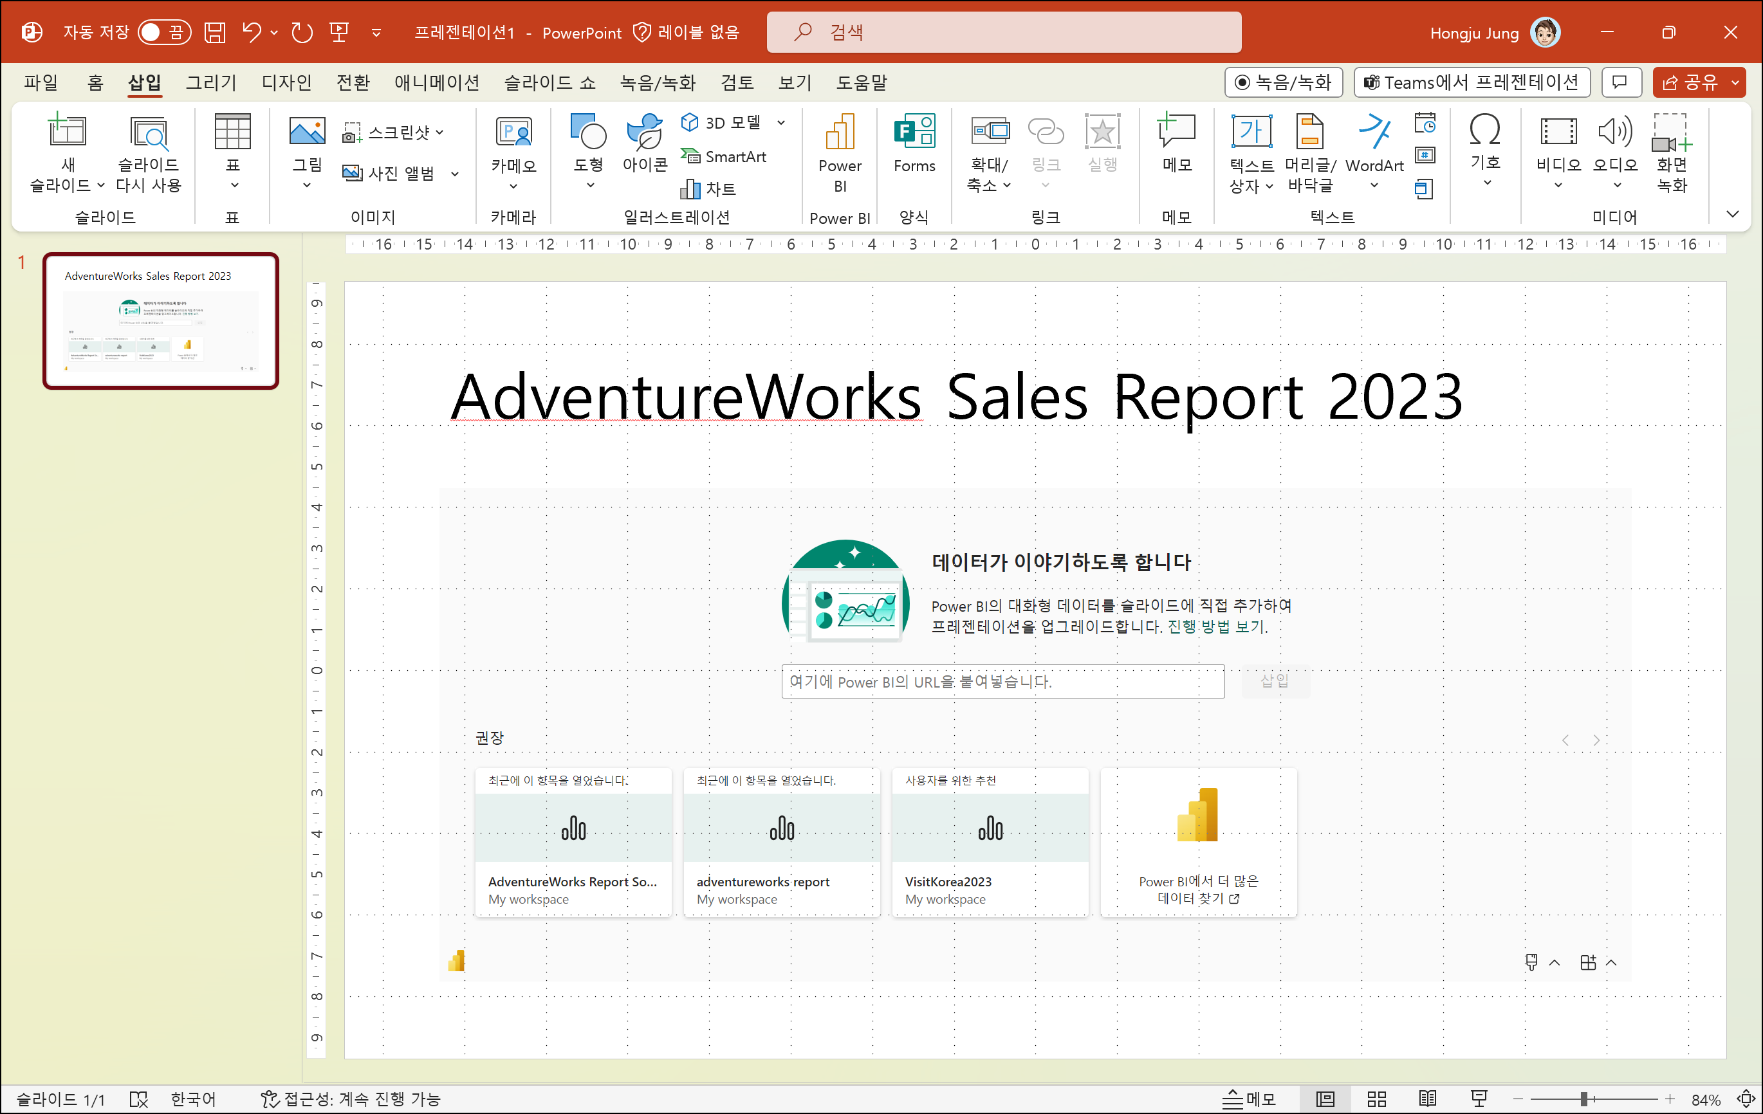Toggle 자동 저장 autosave switch
1763x1114 pixels.
tap(164, 32)
